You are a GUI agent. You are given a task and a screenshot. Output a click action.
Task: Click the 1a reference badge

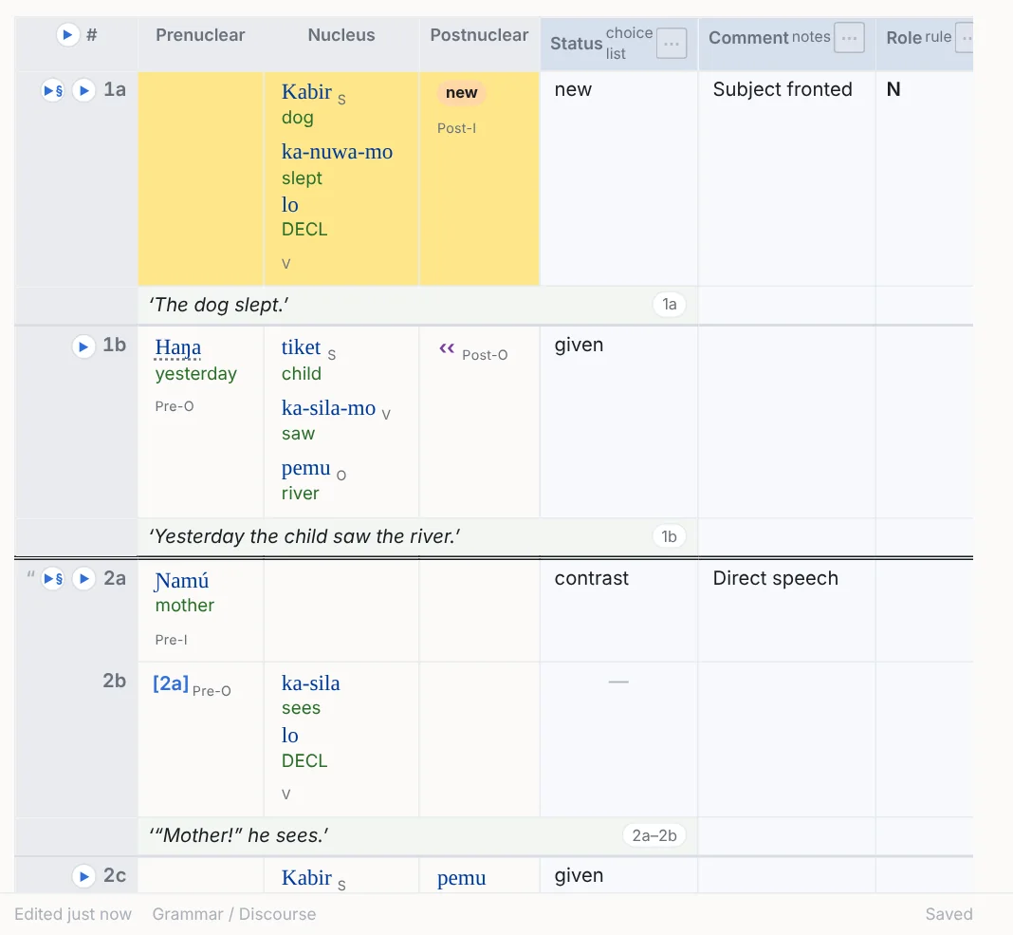(670, 304)
